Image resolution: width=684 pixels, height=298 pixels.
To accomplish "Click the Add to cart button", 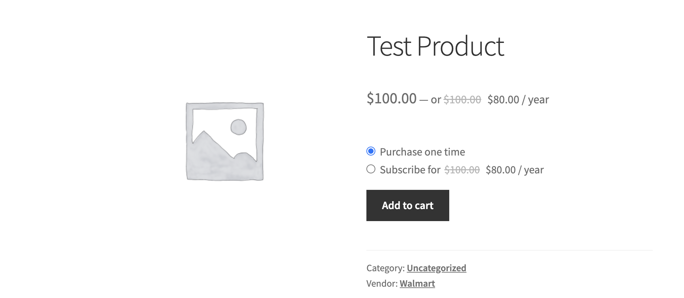I will (x=408, y=205).
